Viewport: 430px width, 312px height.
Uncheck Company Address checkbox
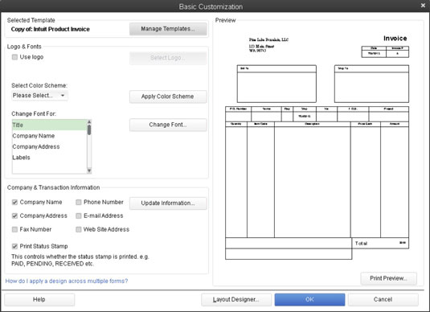(x=14, y=216)
